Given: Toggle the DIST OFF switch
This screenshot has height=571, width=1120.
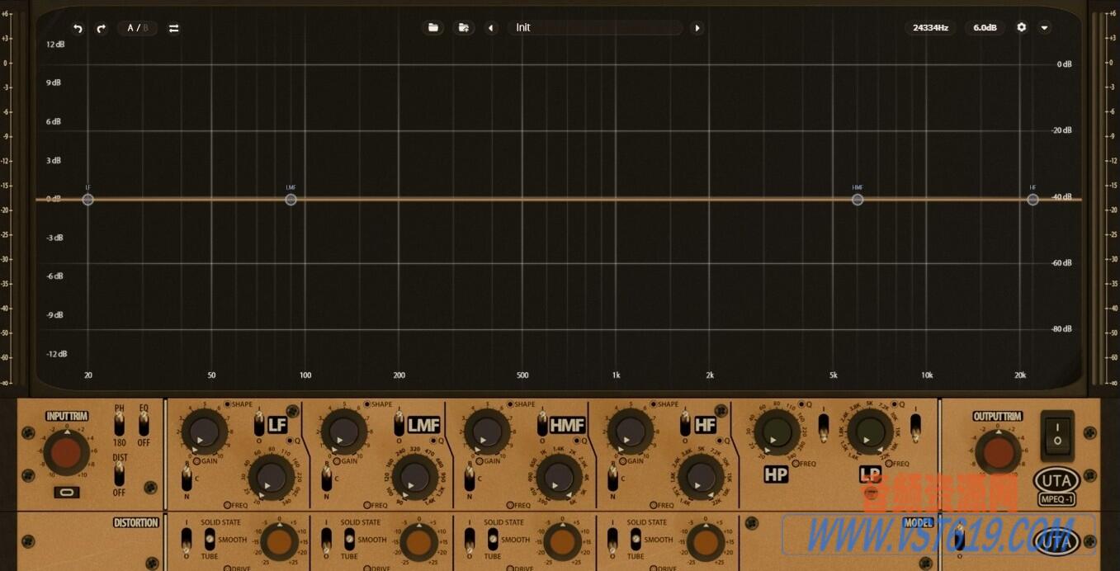Looking at the screenshot, I should pyautogui.click(x=119, y=474).
